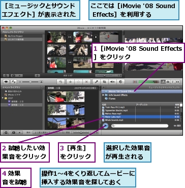Sort sounds by the artist column
This screenshot has height=188, width=185.
pyautogui.click(x=148, y=105)
